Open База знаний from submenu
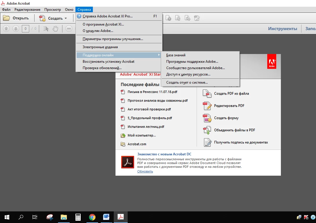This screenshot has height=223, width=316. pyautogui.click(x=200, y=55)
